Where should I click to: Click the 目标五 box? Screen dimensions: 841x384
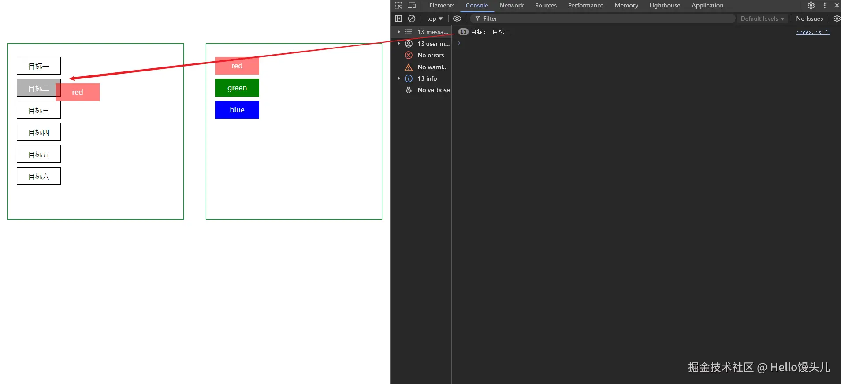coord(39,154)
